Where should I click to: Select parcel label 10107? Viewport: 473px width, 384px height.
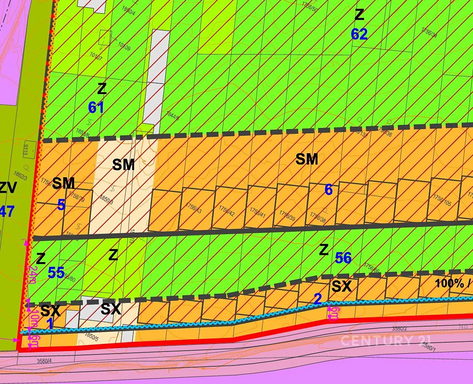pyautogui.click(x=96, y=56)
